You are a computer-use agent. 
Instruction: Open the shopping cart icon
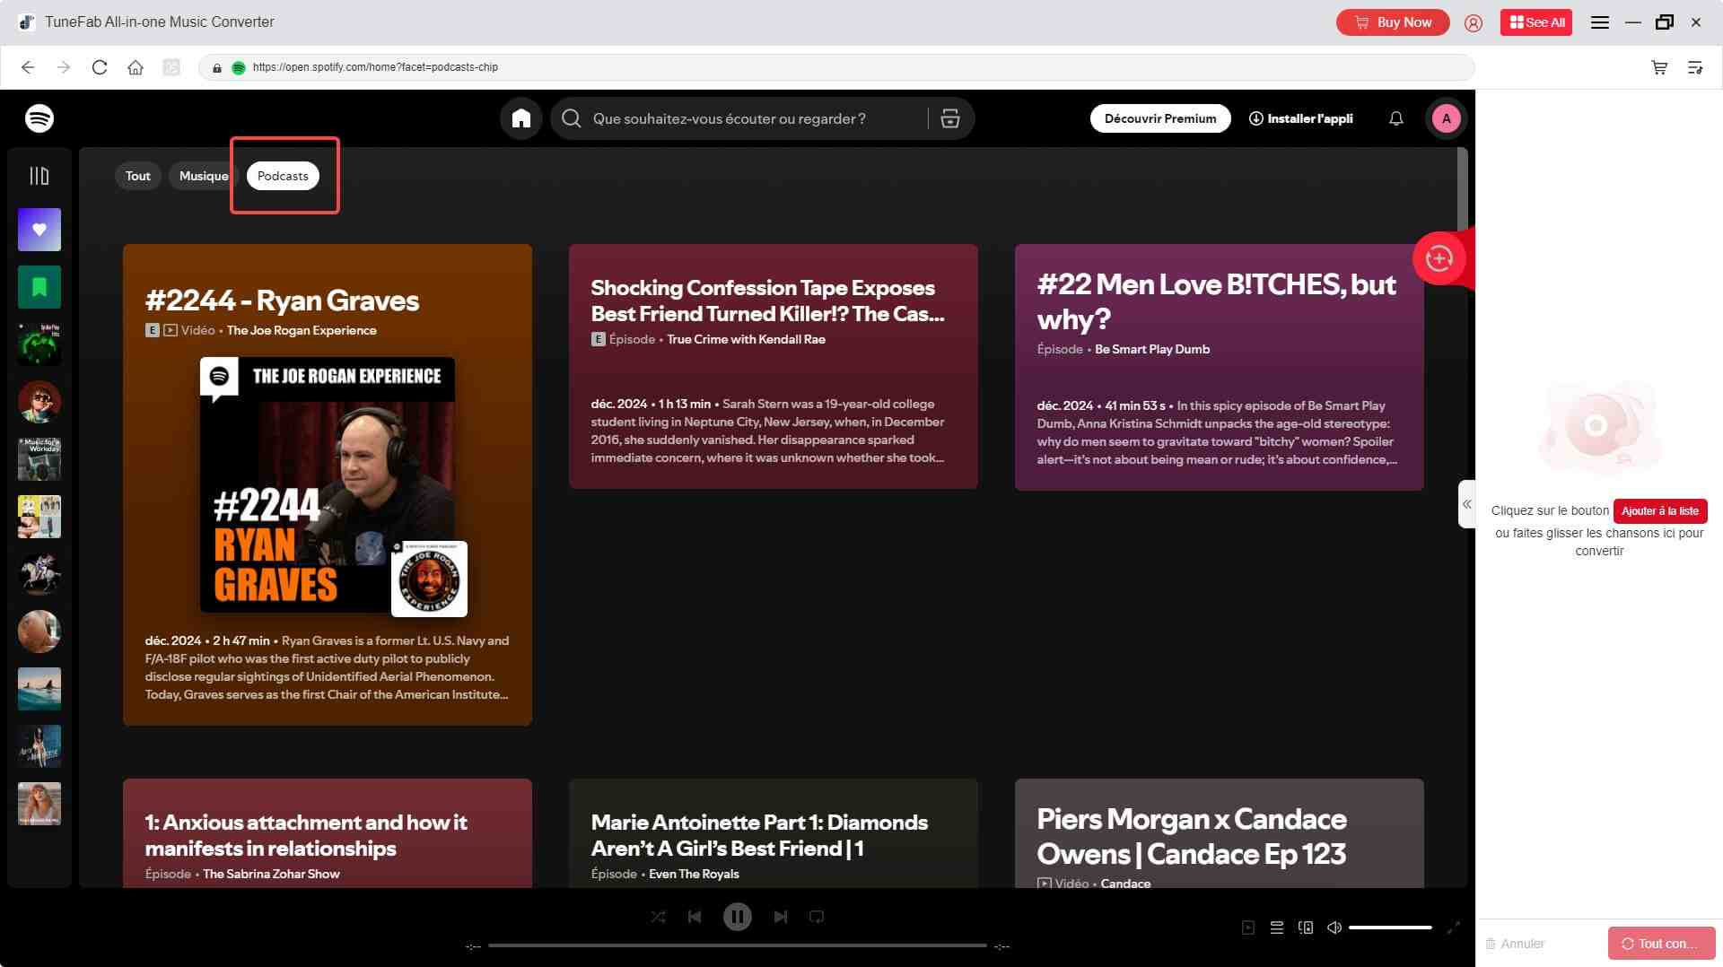(1659, 67)
